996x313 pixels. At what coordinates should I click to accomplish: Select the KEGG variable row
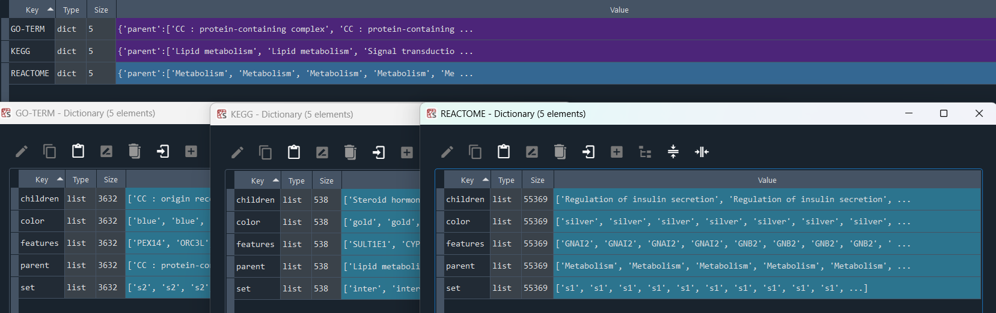coord(503,51)
